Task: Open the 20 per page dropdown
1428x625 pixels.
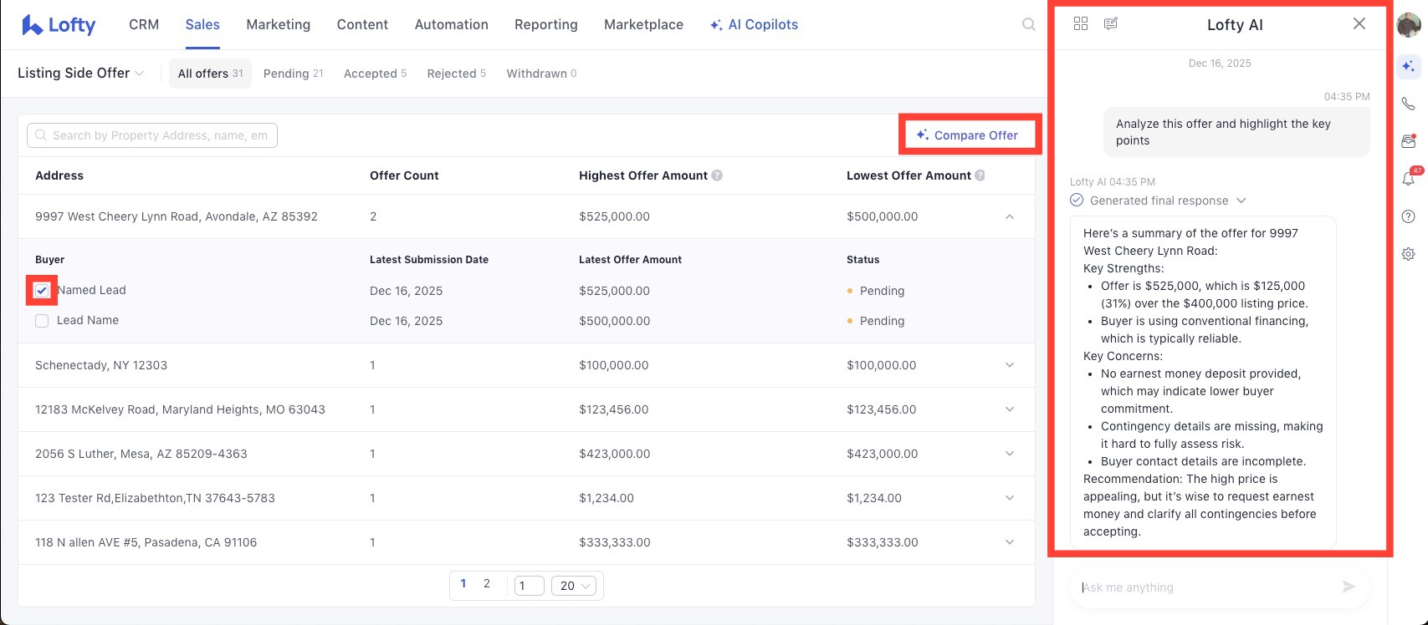Action: (x=574, y=586)
